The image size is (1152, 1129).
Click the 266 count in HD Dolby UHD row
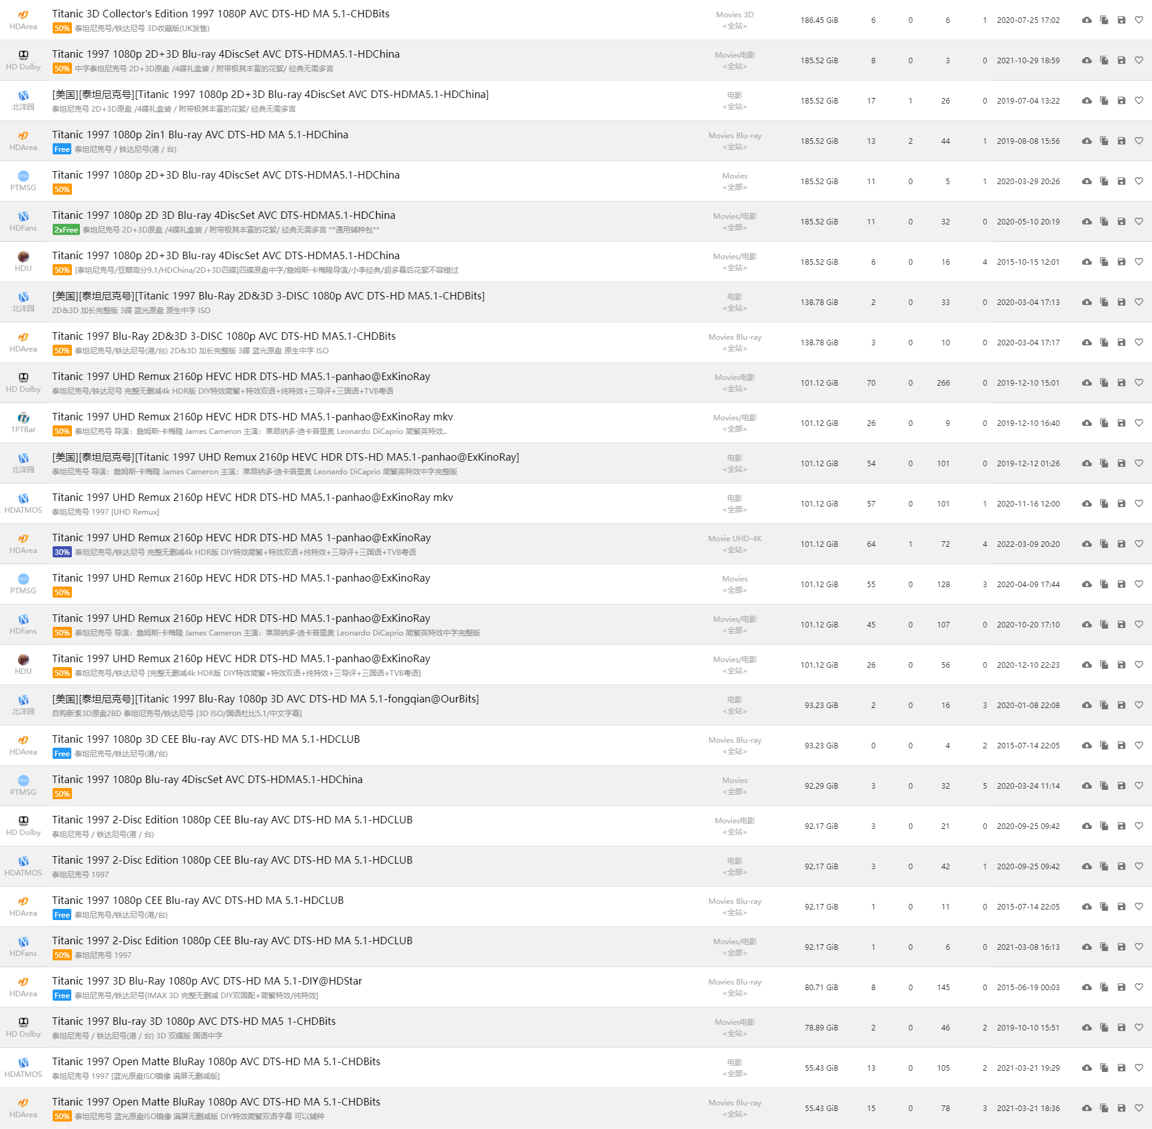[943, 383]
